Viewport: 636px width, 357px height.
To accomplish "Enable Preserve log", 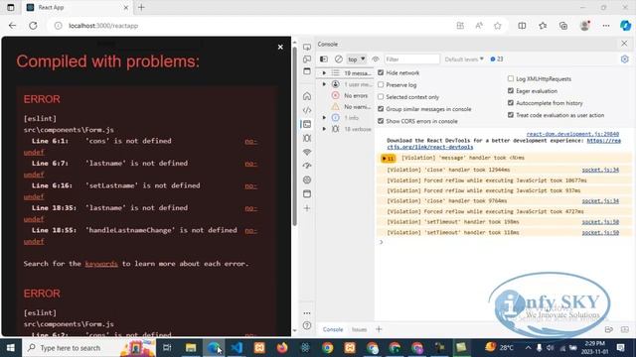I will click(381, 85).
